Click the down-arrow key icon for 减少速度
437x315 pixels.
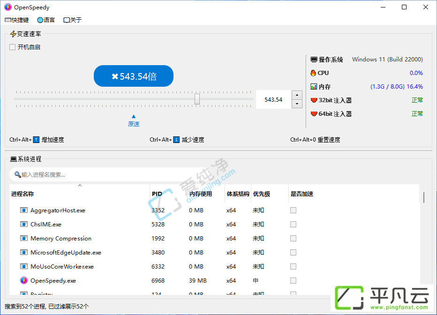(x=176, y=140)
